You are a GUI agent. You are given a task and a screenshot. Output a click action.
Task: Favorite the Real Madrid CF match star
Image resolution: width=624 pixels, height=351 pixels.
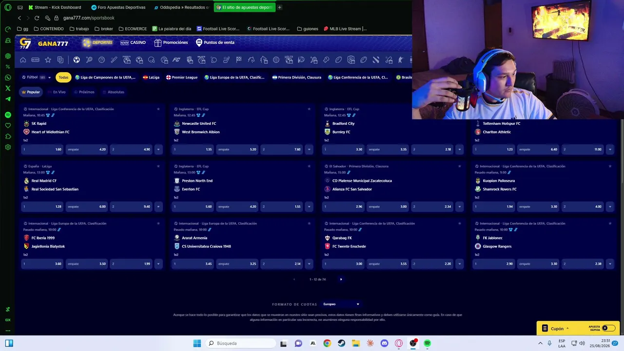pyautogui.click(x=158, y=166)
